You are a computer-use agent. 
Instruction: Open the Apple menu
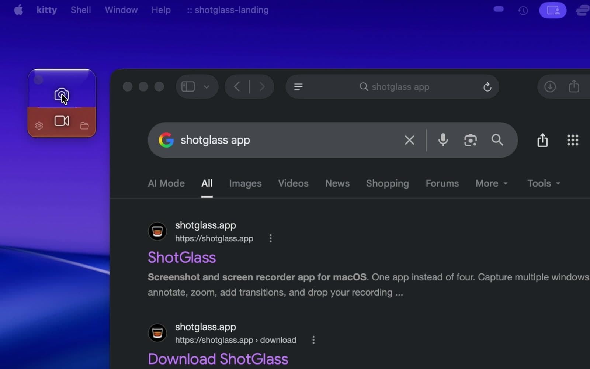point(18,10)
